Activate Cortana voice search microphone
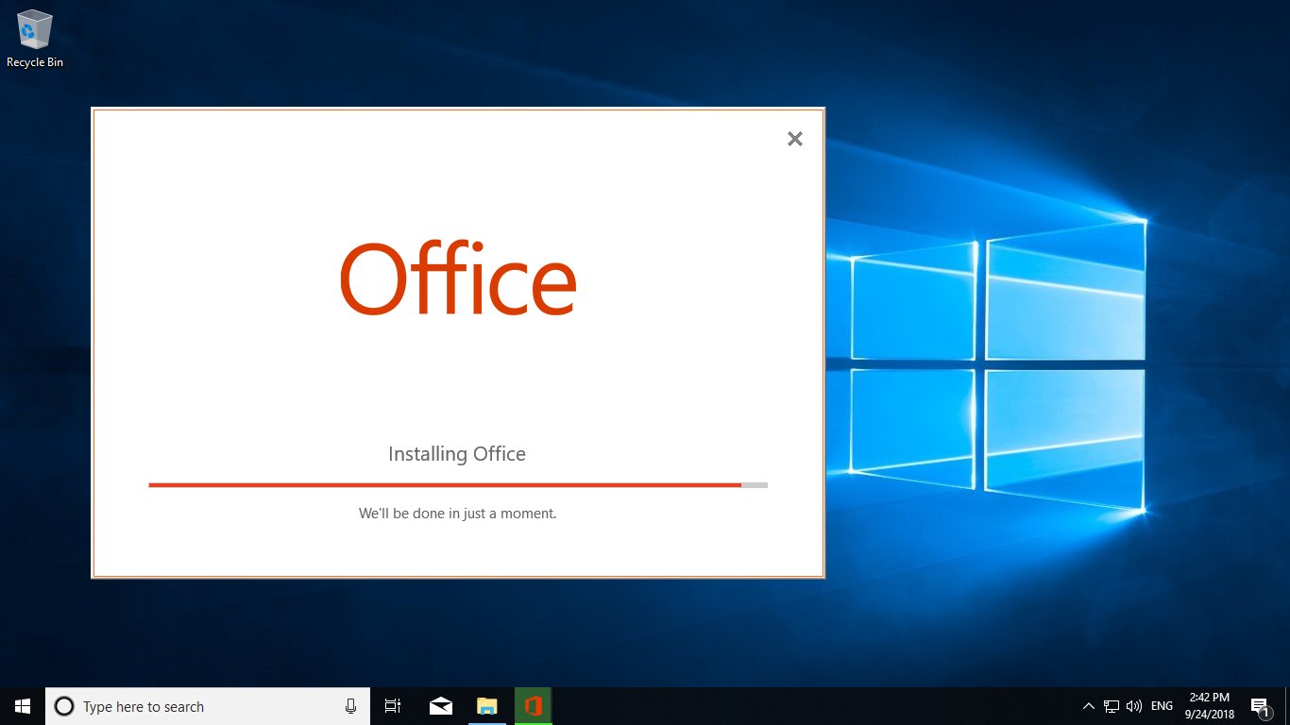The height and width of the screenshot is (725, 1290). [x=350, y=705]
